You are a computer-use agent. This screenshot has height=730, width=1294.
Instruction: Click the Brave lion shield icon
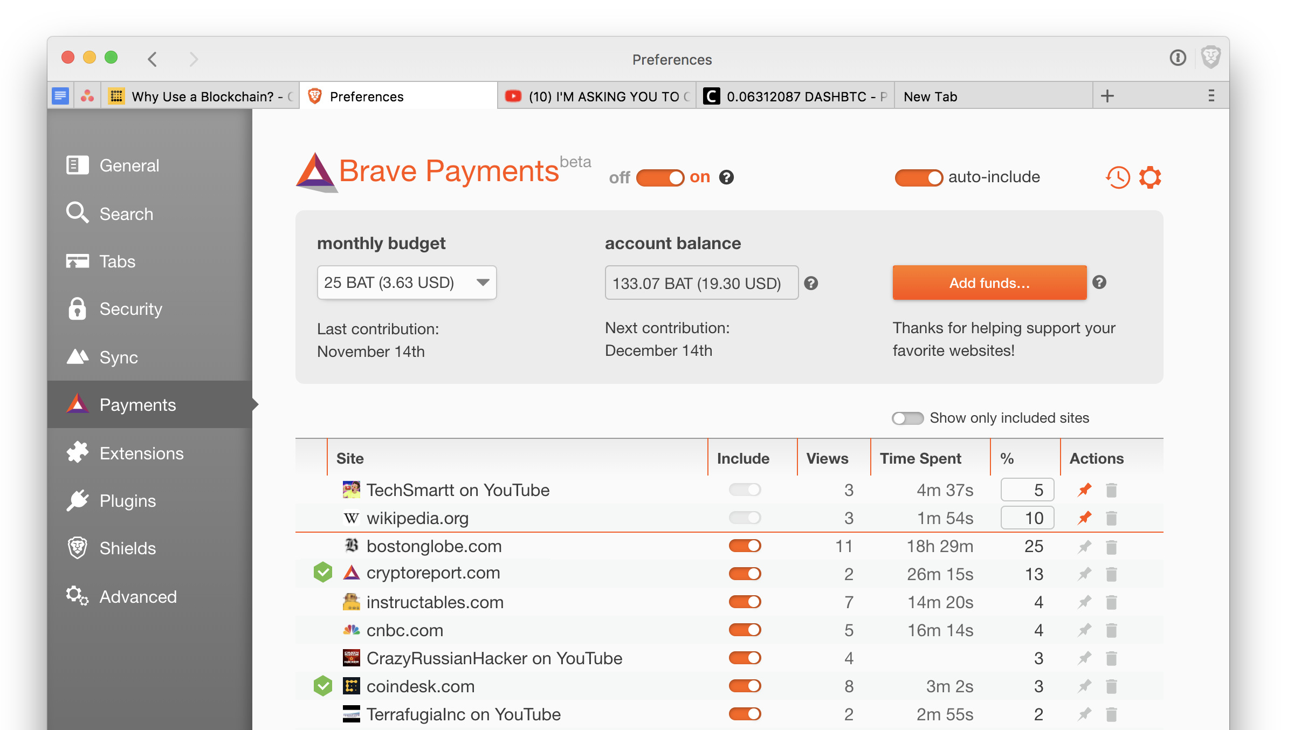click(x=1211, y=58)
